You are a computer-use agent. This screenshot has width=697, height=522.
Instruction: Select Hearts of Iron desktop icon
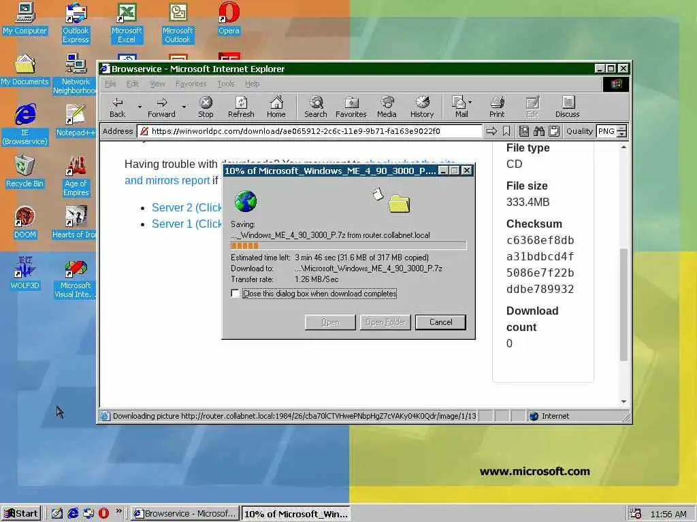tap(75, 223)
